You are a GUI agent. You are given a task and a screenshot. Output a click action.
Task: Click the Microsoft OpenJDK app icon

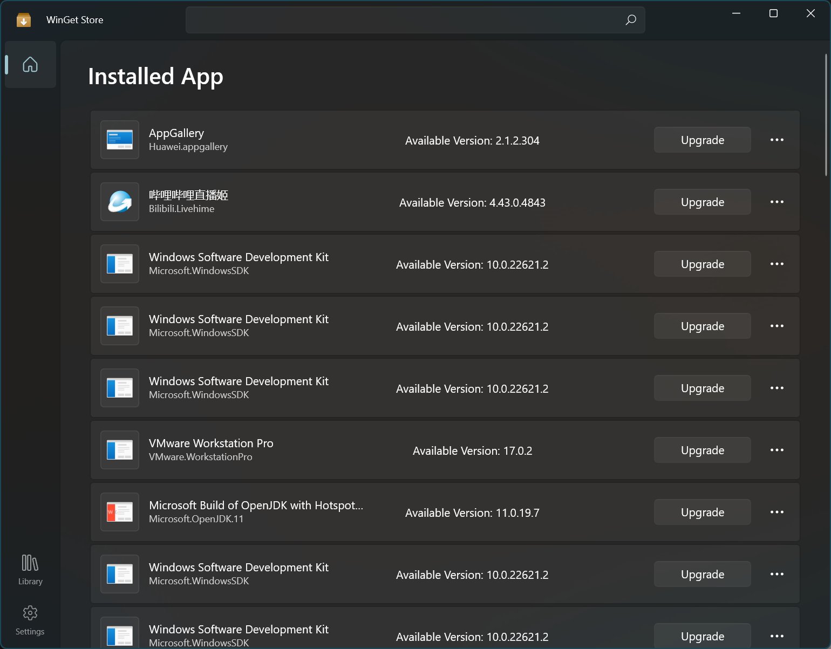pos(120,512)
